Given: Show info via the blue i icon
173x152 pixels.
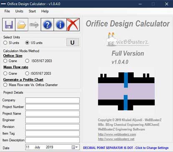Looking at the screenshot, I should 60,25.
